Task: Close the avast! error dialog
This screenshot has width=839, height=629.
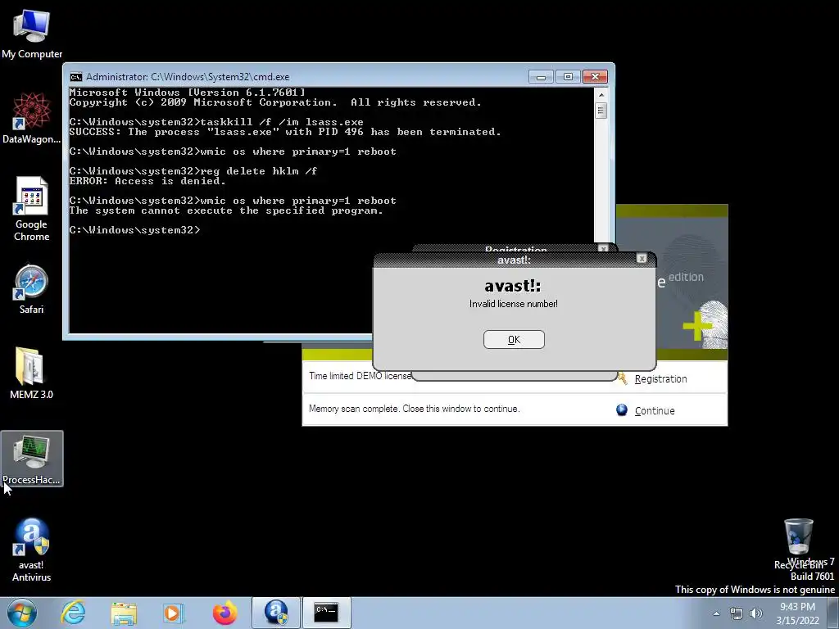Action: 642,259
